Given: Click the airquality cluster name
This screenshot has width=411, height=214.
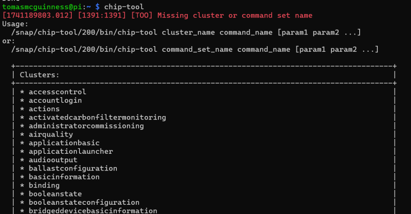Looking at the screenshot, I should coord(51,134).
